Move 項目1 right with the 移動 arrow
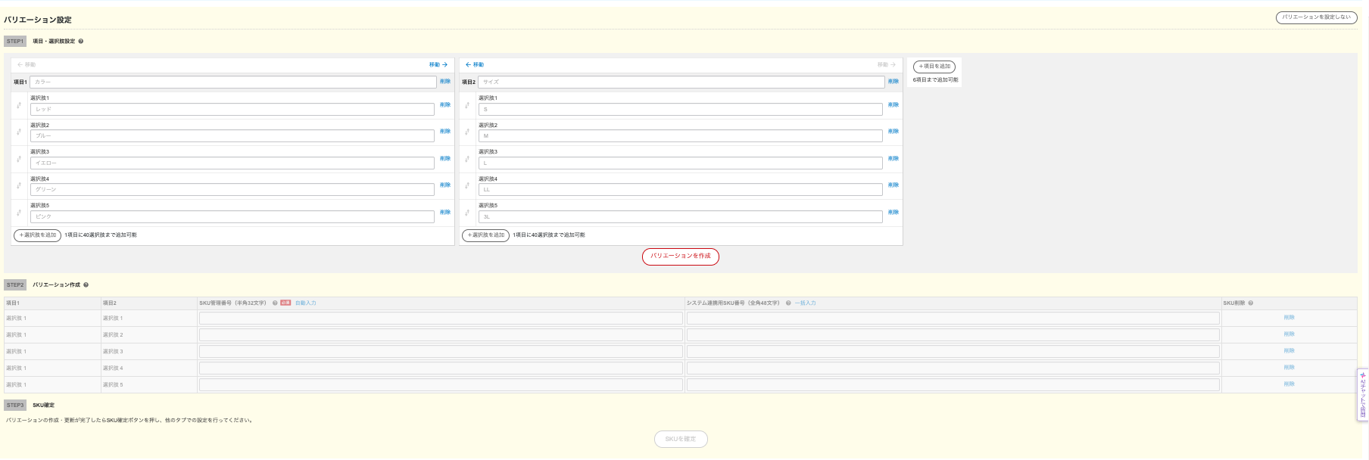This screenshot has height=460, width=1369. click(438, 65)
